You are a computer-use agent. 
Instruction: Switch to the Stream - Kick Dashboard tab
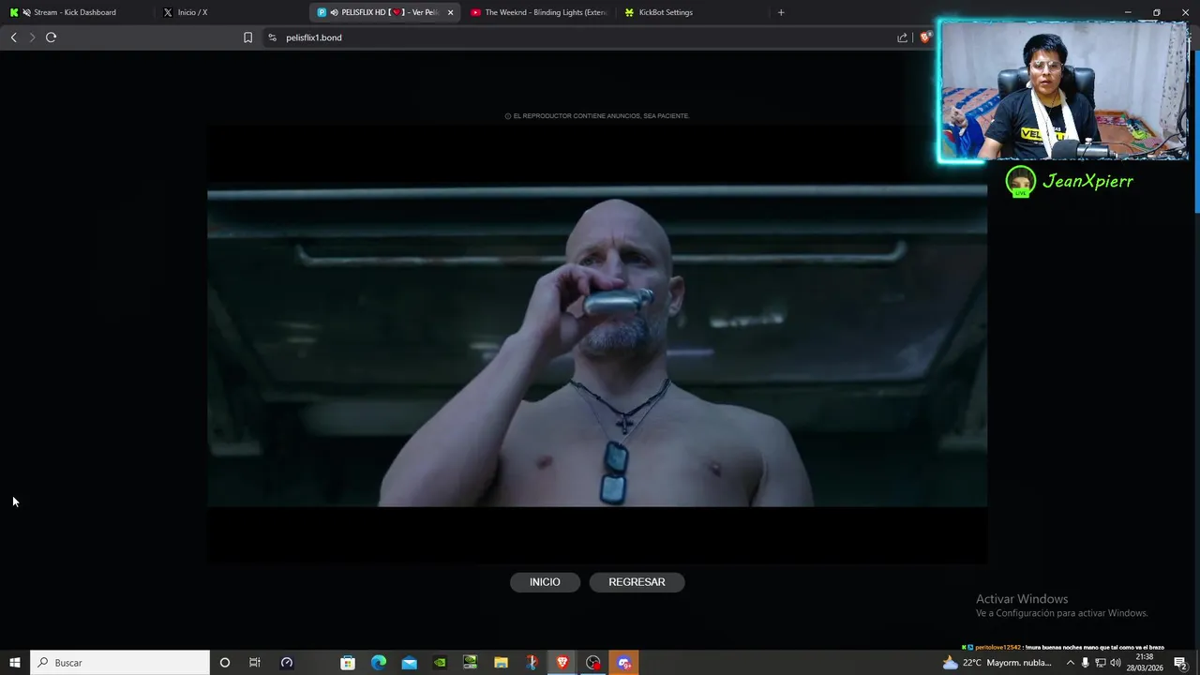(75, 12)
